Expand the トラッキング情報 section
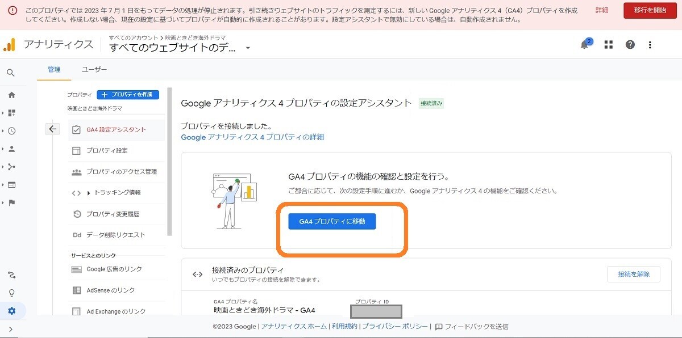This screenshot has width=682, height=338. tap(117, 193)
